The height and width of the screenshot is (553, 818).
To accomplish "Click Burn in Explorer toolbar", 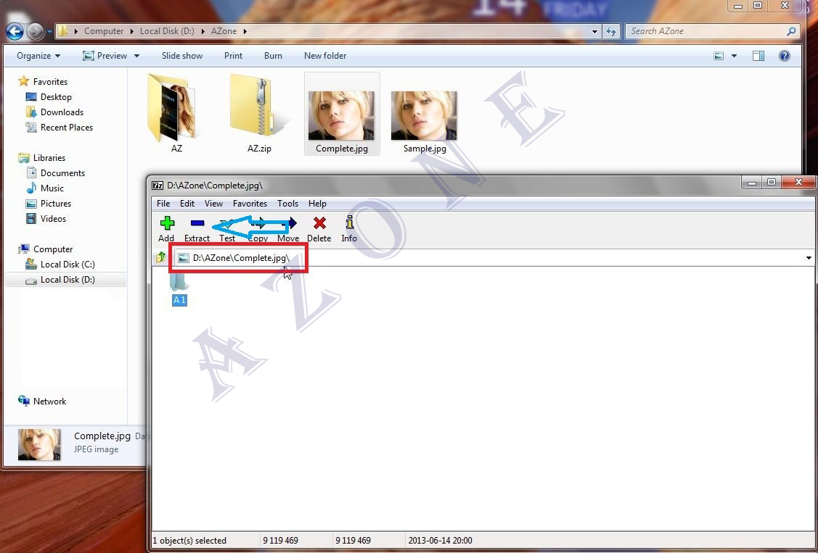I will [273, 56].
